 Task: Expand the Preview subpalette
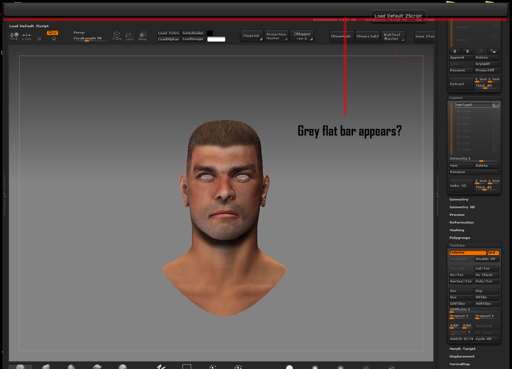pos(457,215)
